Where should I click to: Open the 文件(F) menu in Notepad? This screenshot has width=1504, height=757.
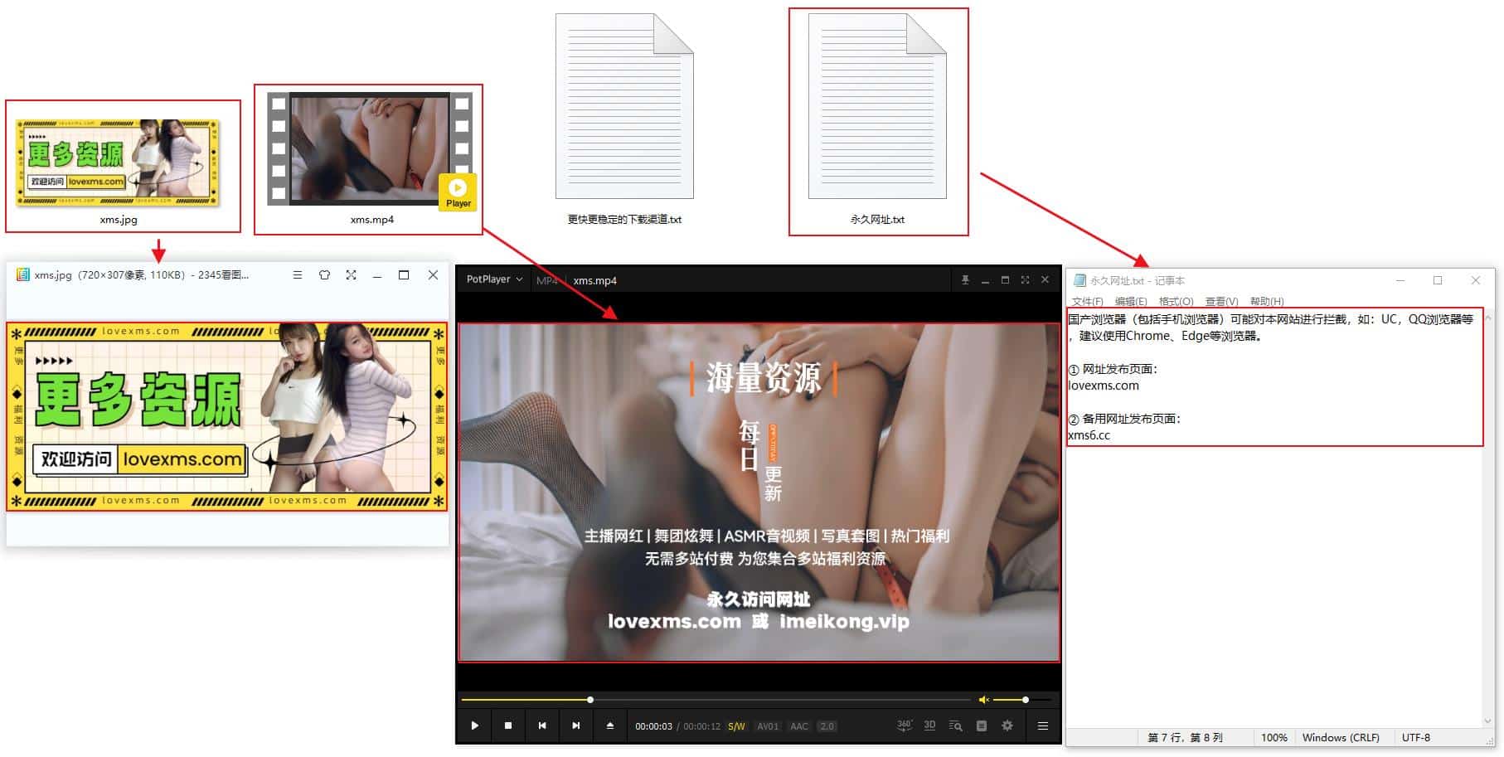coord(1087,301)
